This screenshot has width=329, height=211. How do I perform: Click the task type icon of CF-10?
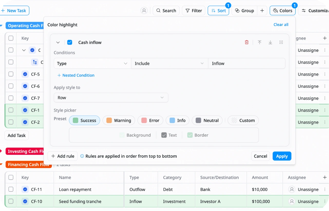pyautogui.click(x=25, y=202)
